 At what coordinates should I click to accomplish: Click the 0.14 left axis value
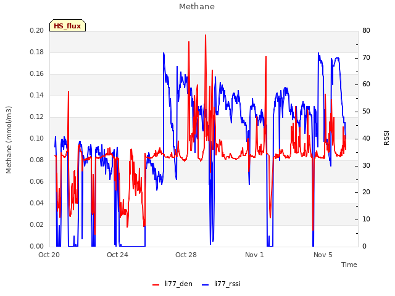(36, 95)
